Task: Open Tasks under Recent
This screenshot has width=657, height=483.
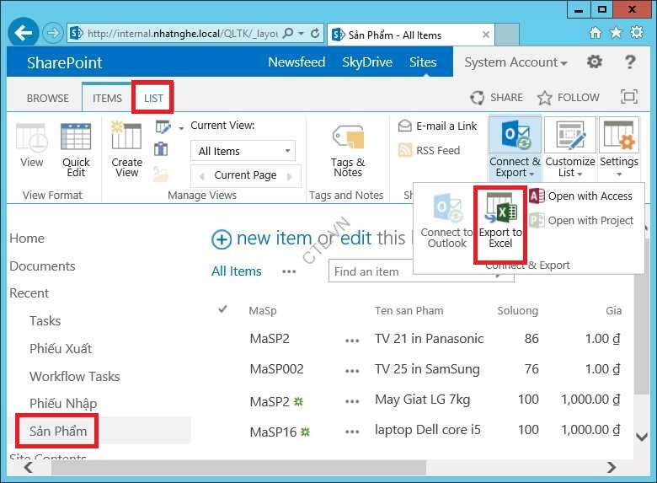Action: pos(45,321)
